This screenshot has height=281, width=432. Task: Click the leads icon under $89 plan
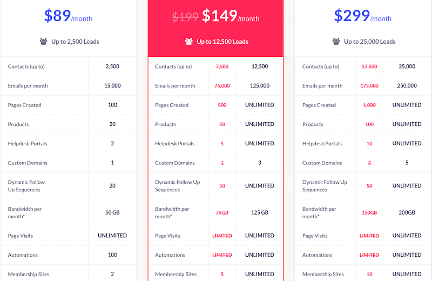[x=43, y=42]
